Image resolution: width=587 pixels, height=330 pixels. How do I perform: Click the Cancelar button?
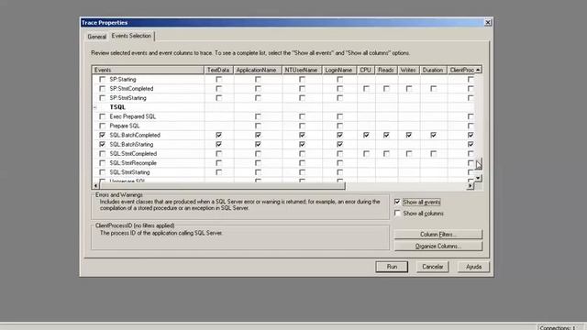pos(432,267)
